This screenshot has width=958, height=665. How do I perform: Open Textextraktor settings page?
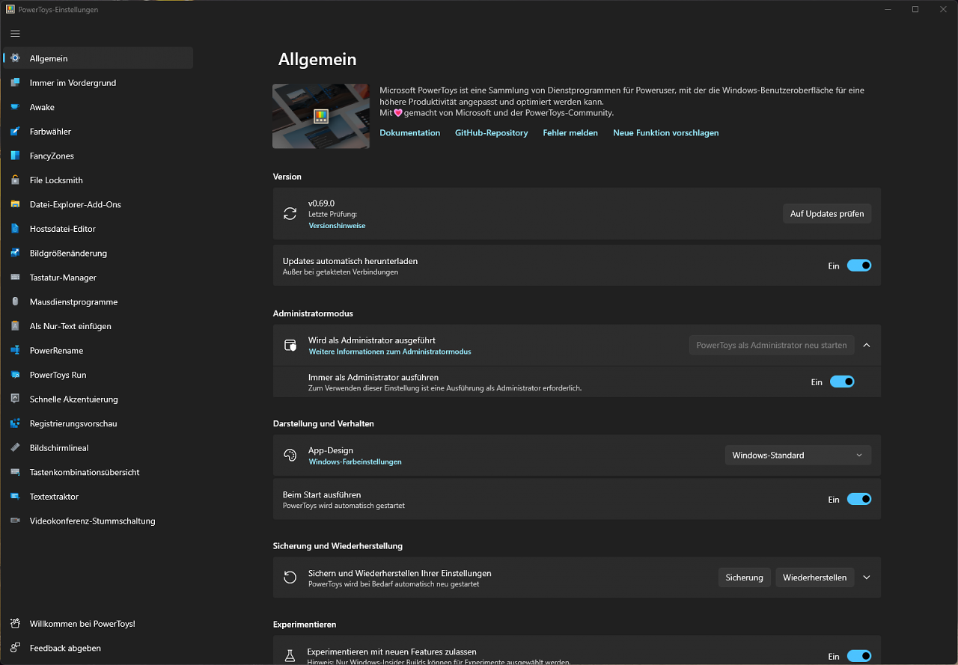point(98,497)
